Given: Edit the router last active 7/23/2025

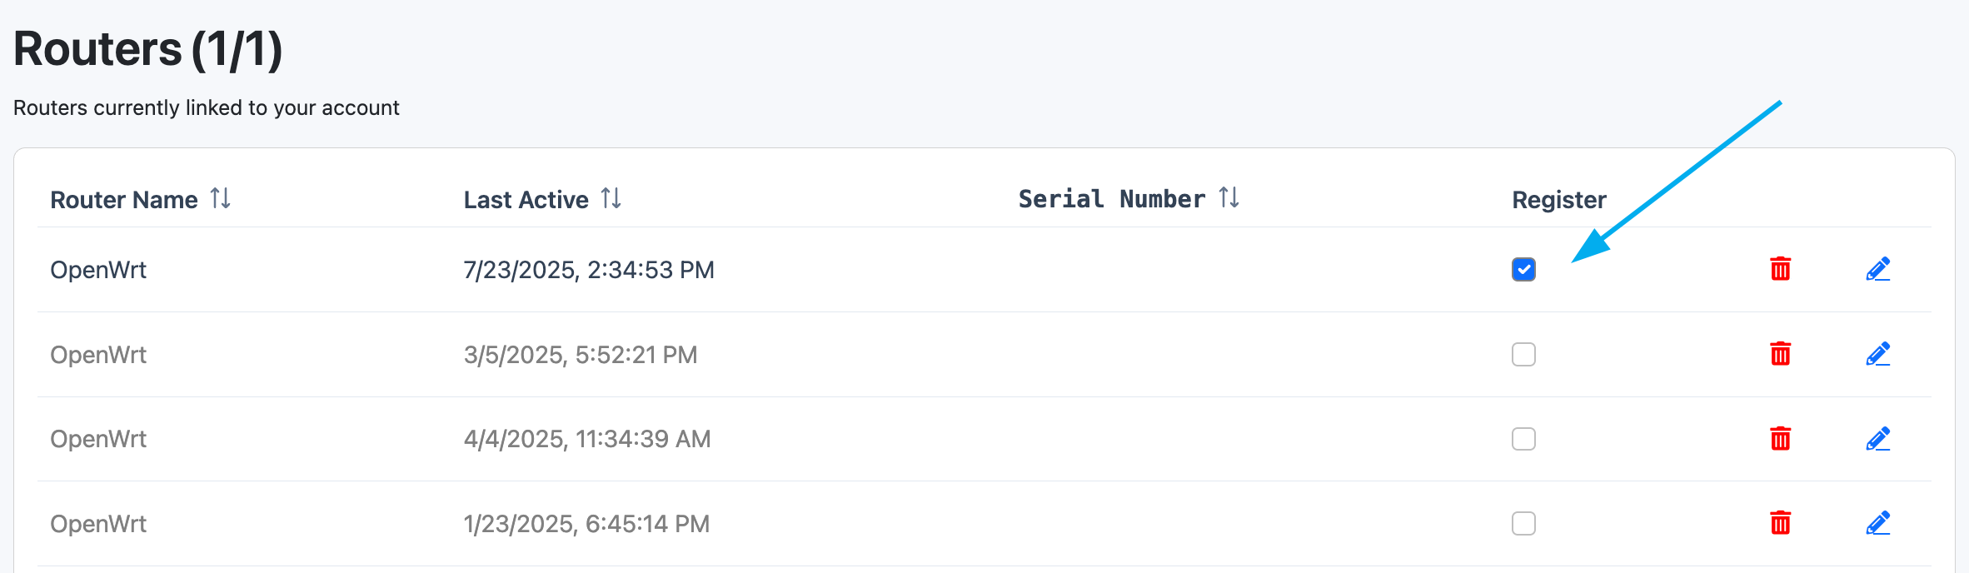Looking at the screenshot, I should click(1878, 269).
